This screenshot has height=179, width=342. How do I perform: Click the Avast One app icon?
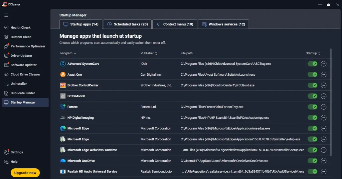[63, 74]
